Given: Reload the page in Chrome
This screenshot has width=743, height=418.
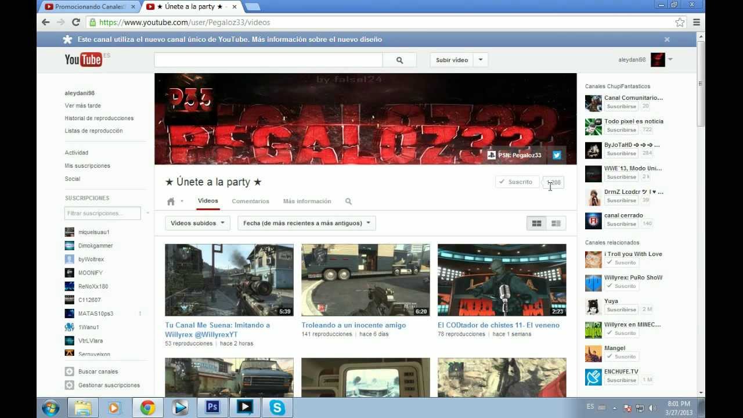Looking at the screenshot, I should point(75,22).
